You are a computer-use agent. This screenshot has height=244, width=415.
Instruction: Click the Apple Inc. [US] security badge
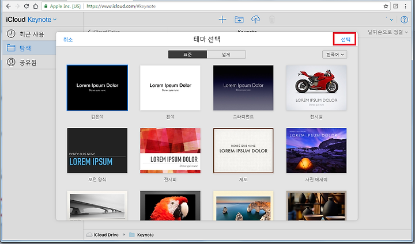pos(62,6)
